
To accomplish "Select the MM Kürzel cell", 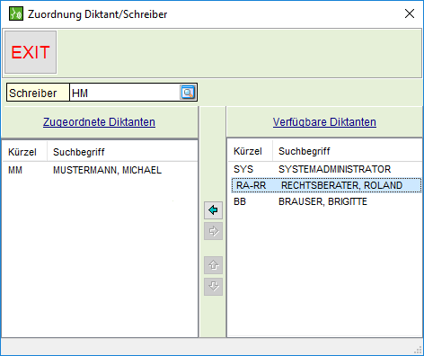I will click(x=15, y=170).
